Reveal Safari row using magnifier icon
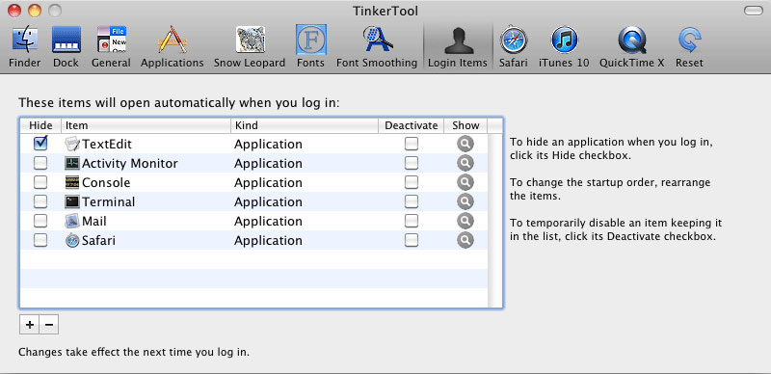Image resolution: width=771 pixels, height=374 pixels. click(x=465, y=240)
